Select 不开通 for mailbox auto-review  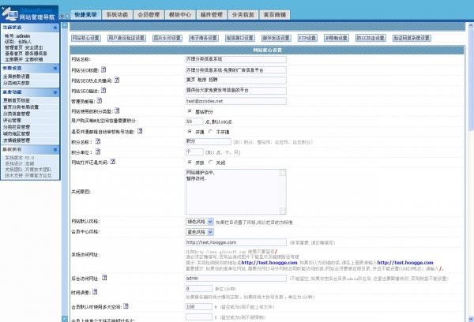[211, 131]
